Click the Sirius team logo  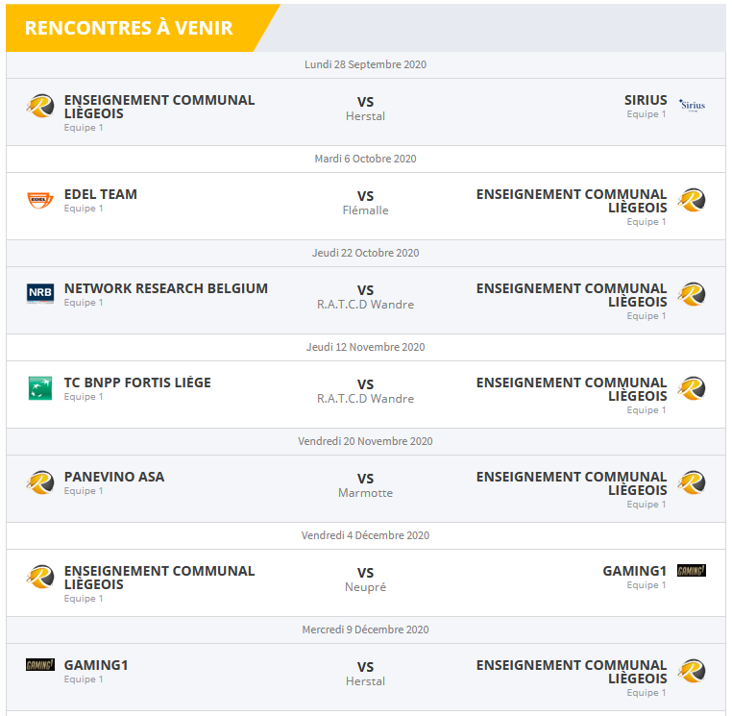692,106
